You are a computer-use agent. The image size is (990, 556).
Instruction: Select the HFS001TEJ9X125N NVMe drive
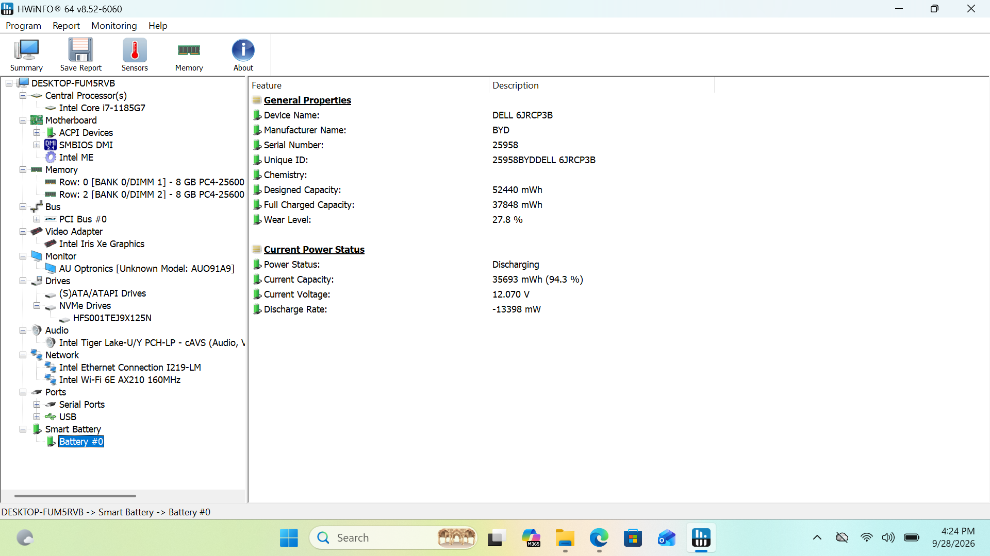[x=112, y=318]
